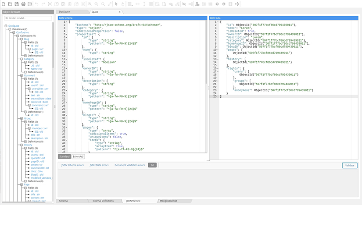This screenshot has height=230, width=362.
Task: Click the Zoom in magnifier icon
Action: 90,4
